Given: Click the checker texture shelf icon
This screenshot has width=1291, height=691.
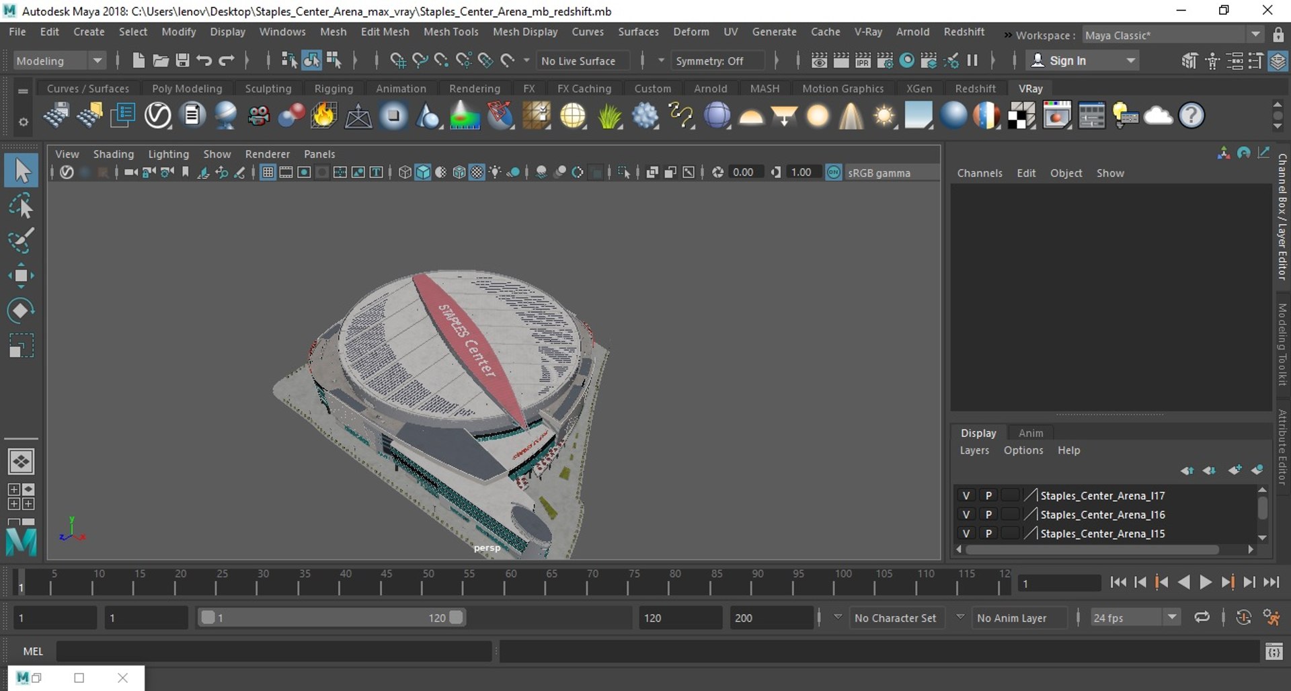Looking at the screenshot, I should pos(1021,116).
